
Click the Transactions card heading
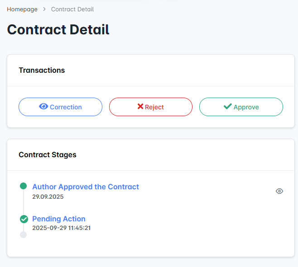pos(42,70)
